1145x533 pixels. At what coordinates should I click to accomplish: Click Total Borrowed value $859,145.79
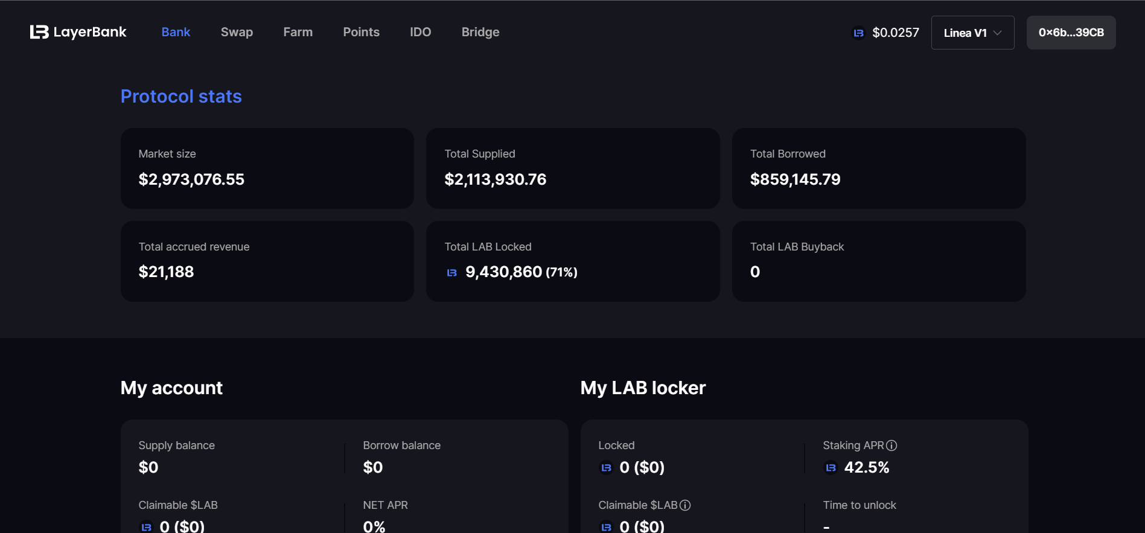(795, 179)
